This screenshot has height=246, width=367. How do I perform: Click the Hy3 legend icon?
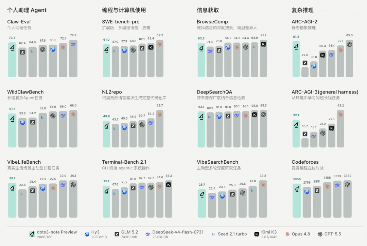[87, 234]
